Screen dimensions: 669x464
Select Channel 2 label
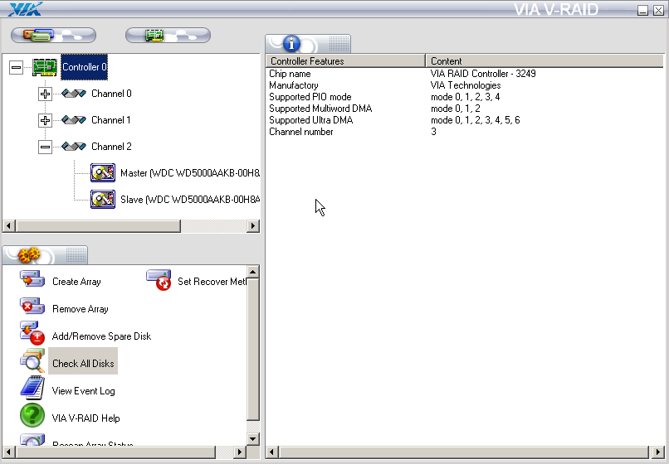[111, 147]
